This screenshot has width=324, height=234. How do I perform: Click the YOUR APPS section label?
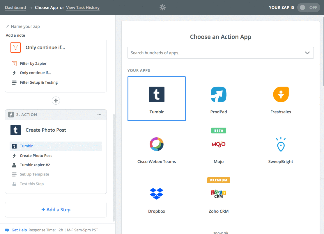139,71
